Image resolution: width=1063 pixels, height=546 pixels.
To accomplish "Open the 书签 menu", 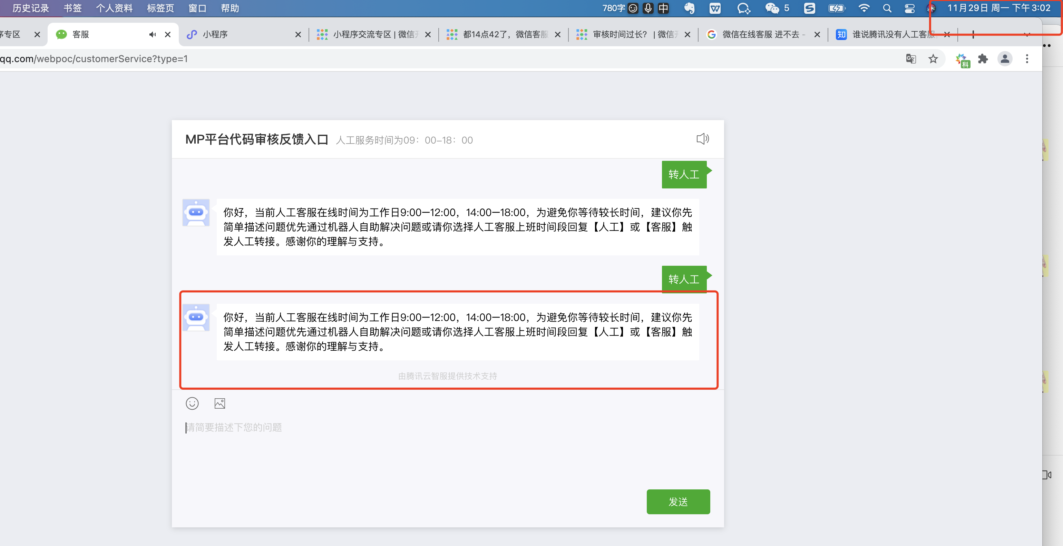I will tap(72, 8).
